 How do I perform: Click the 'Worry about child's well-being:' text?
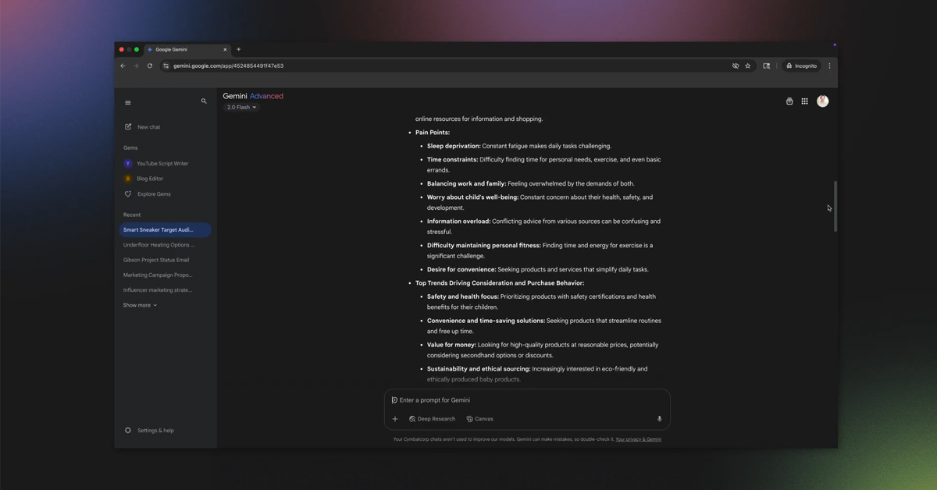pyautogui.click(x=472, y=197)
